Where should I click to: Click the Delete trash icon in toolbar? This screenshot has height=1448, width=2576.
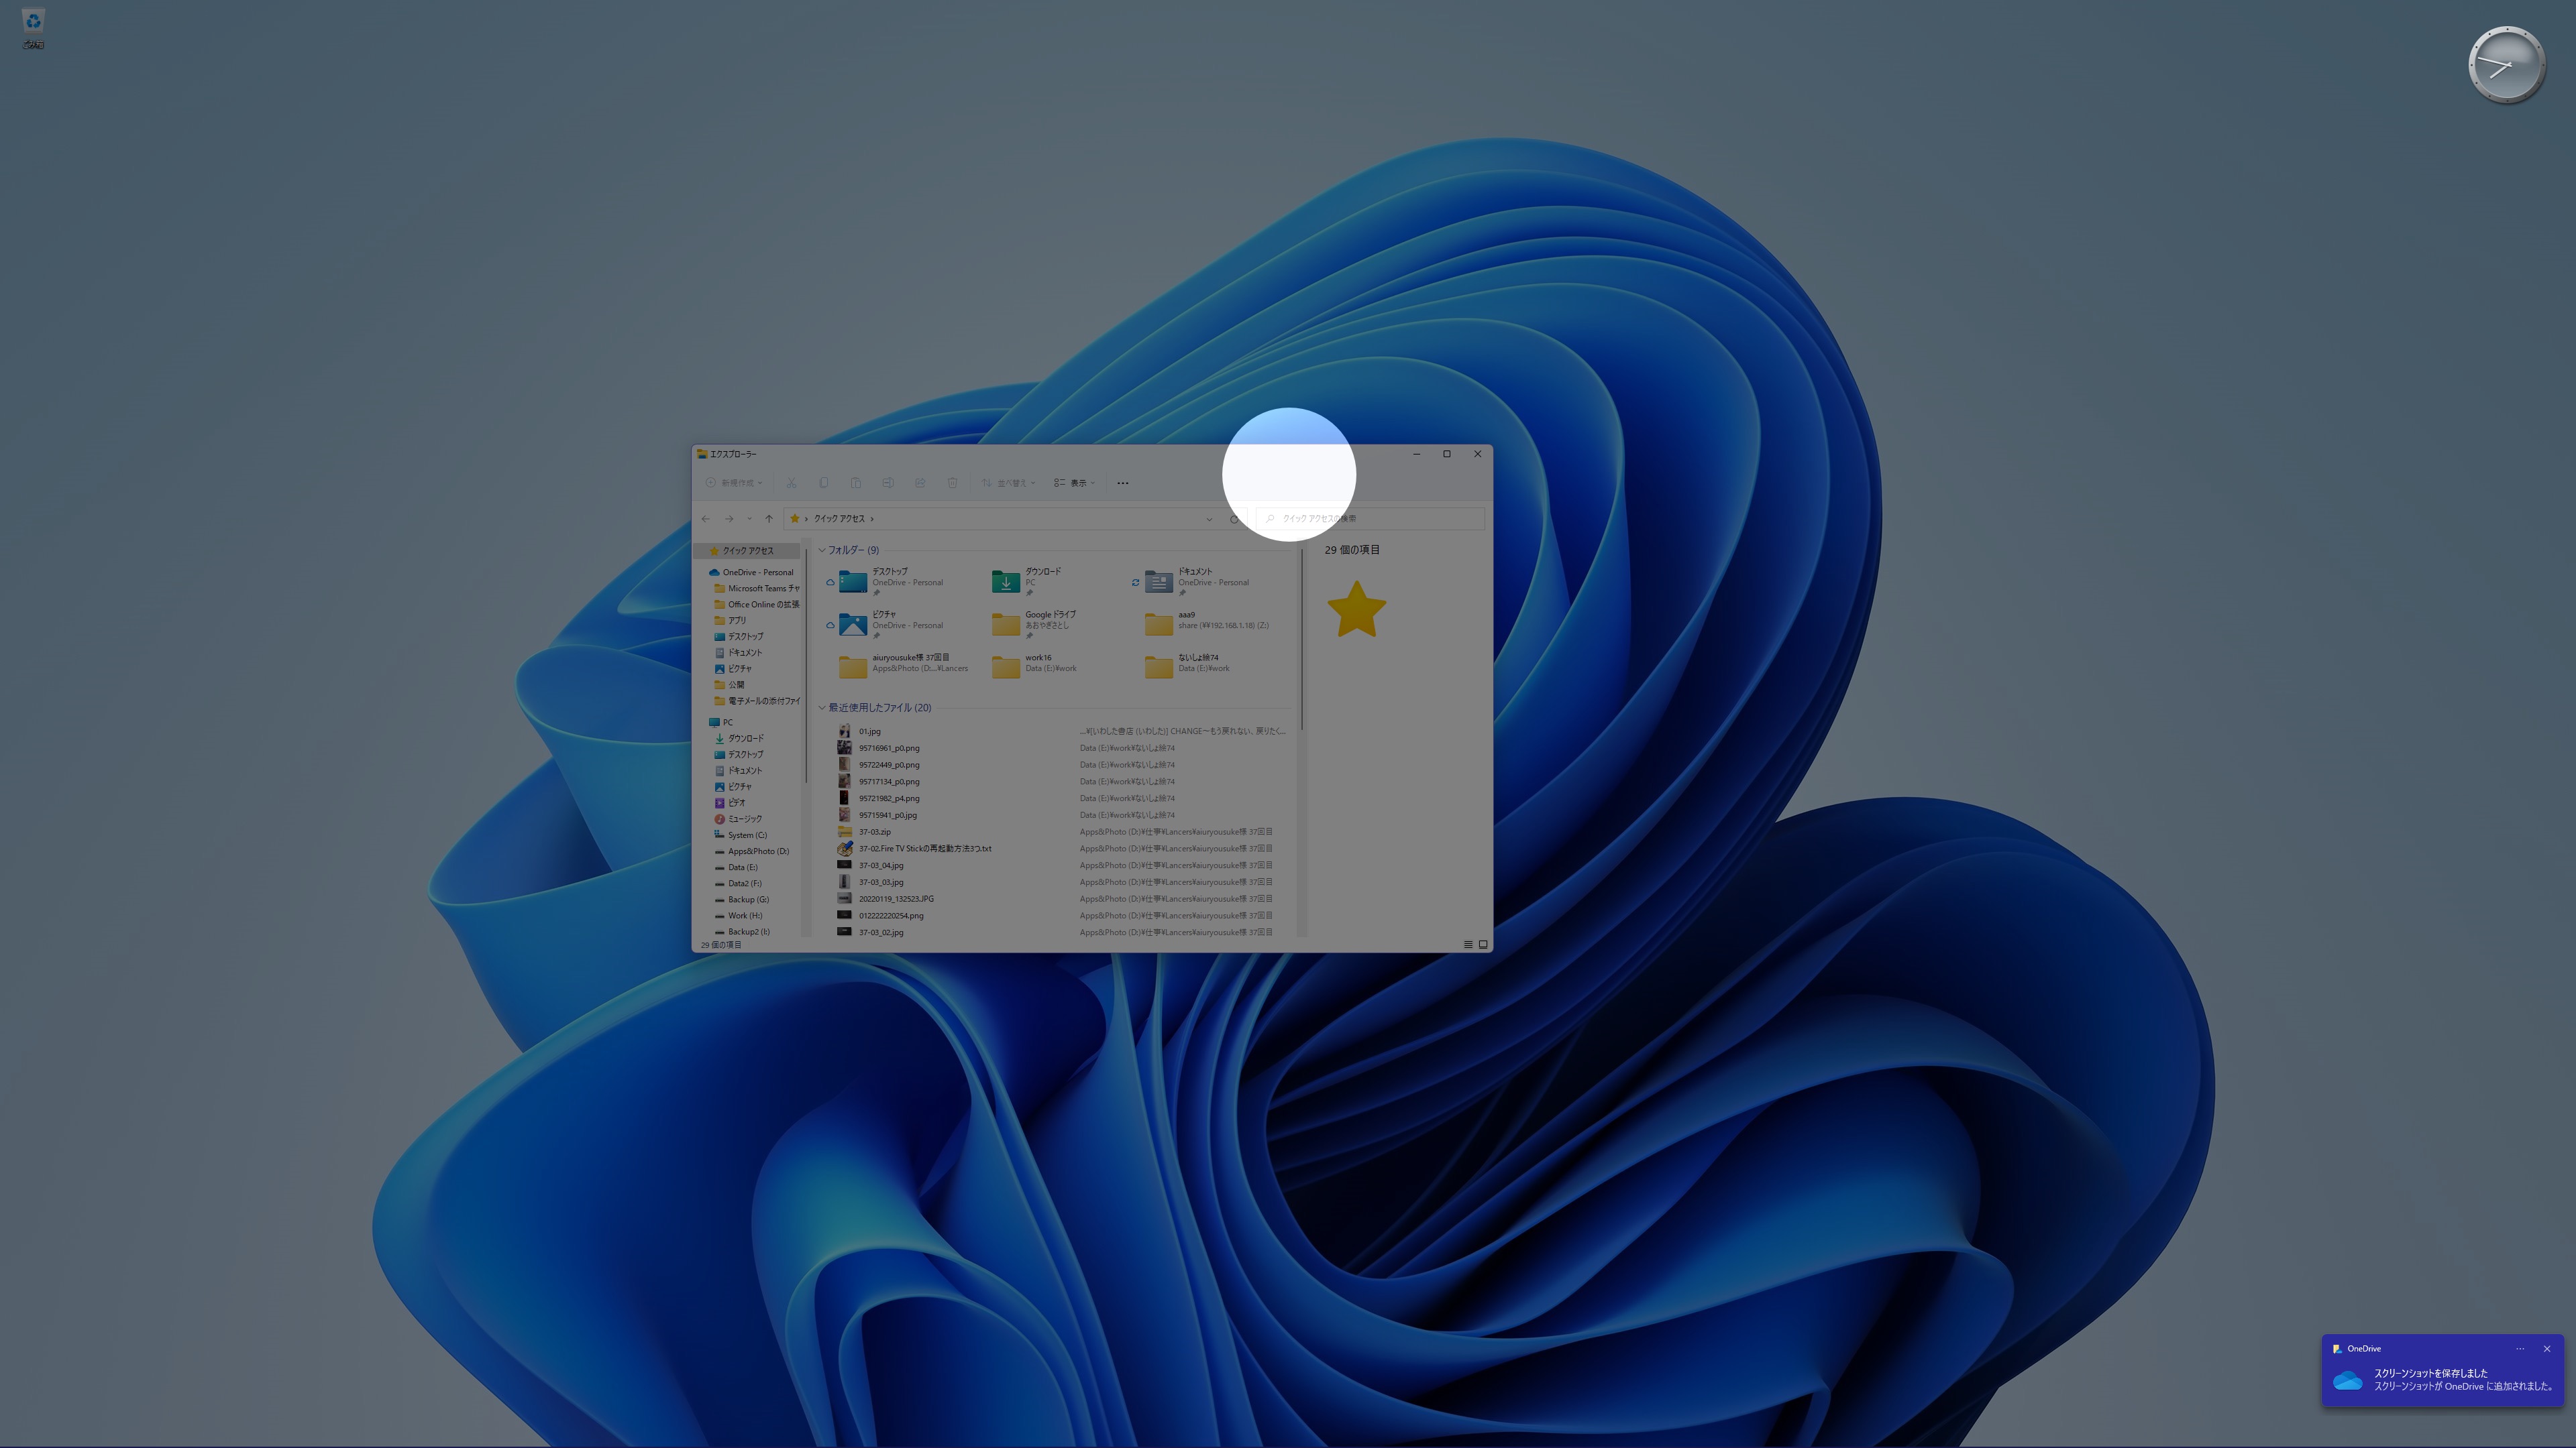tap(952, 483)
